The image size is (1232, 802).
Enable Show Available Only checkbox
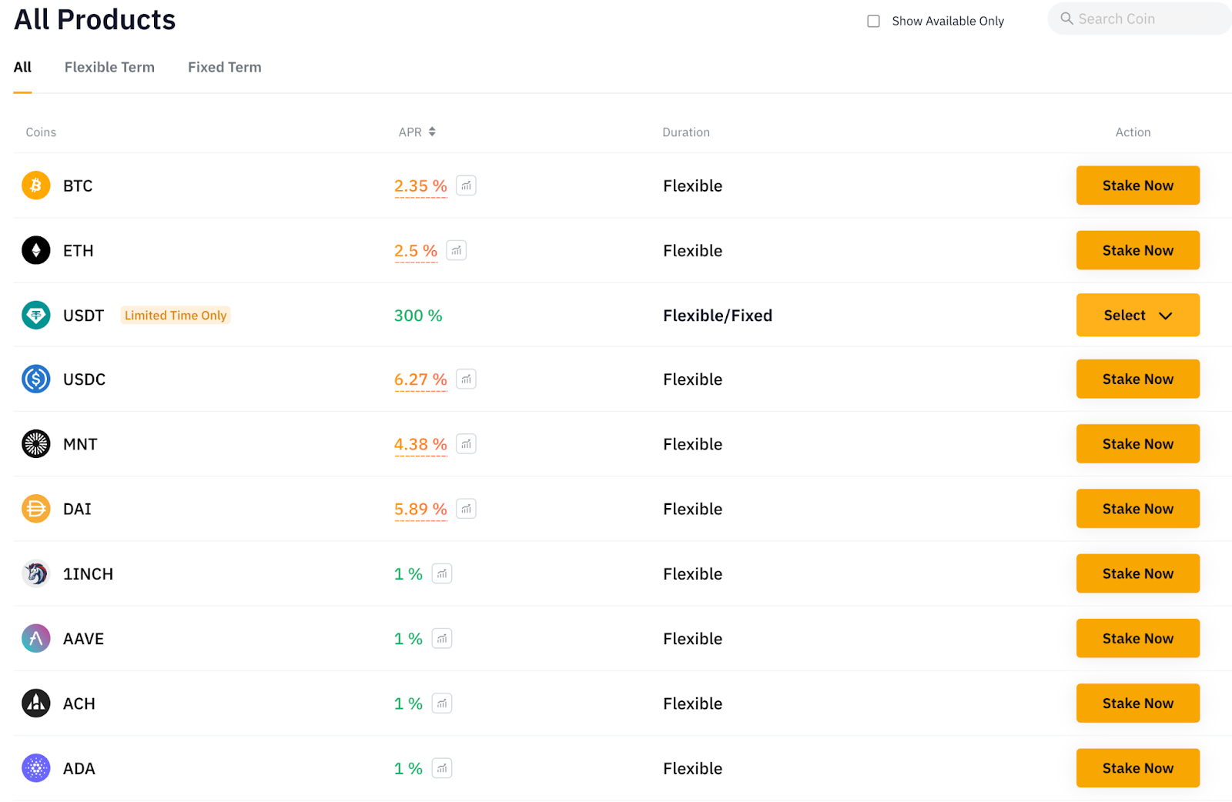tap(873, 21)
